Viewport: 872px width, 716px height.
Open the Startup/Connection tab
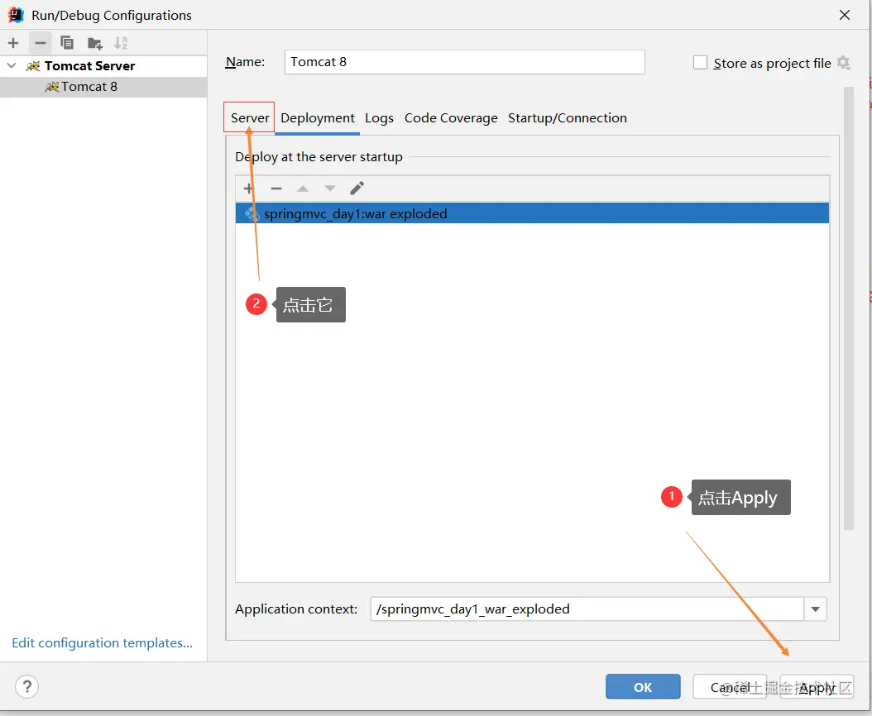568,118
